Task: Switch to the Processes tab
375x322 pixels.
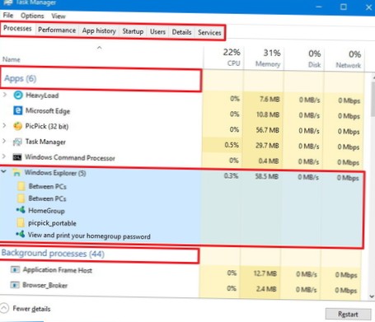Action: tap(17, 29)
